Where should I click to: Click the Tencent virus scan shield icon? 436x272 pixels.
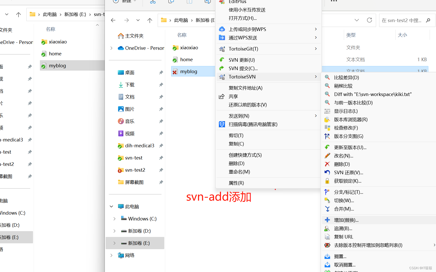(222, 124)
